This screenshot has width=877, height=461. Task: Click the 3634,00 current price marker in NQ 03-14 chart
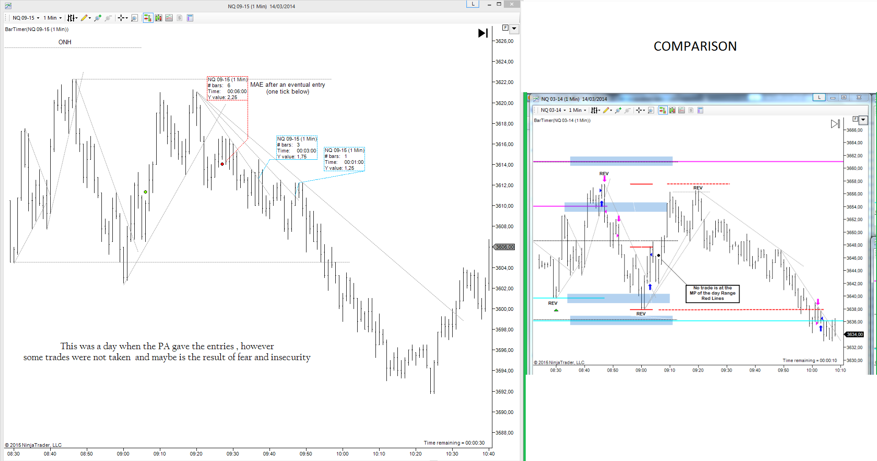coord(855,335)
